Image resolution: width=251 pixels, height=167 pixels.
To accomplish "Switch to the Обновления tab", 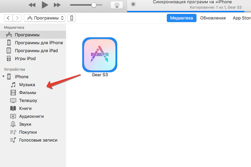I will (213, 18).
